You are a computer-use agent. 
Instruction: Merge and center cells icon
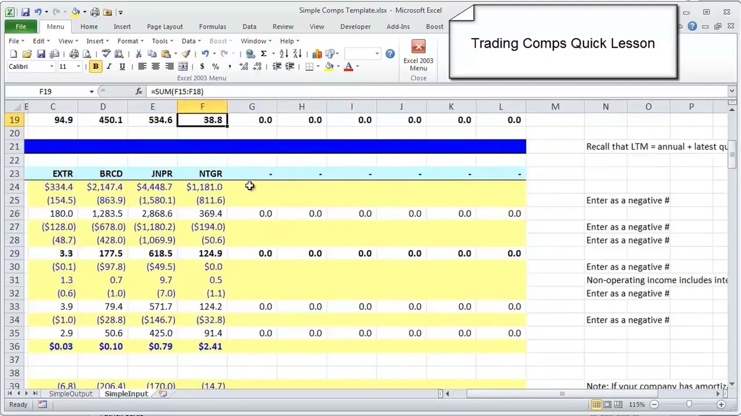[183, 66]
